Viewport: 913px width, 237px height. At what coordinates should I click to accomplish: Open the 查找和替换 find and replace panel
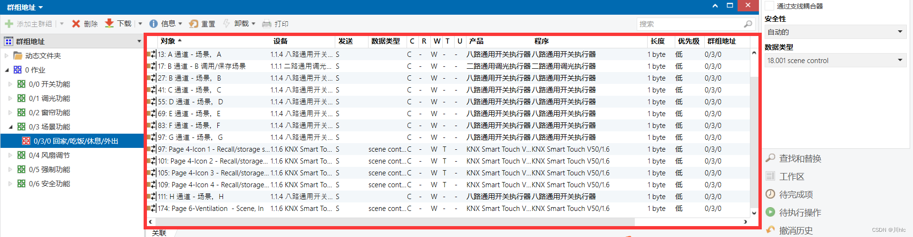click(800, 158)
